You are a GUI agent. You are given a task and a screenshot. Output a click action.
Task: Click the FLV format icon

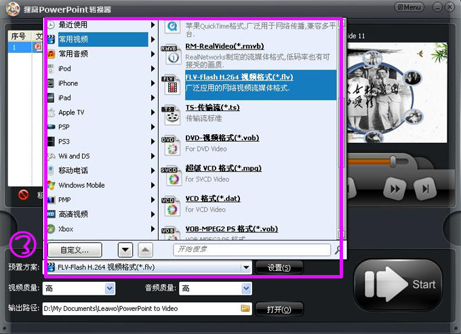tap(171, 85)
